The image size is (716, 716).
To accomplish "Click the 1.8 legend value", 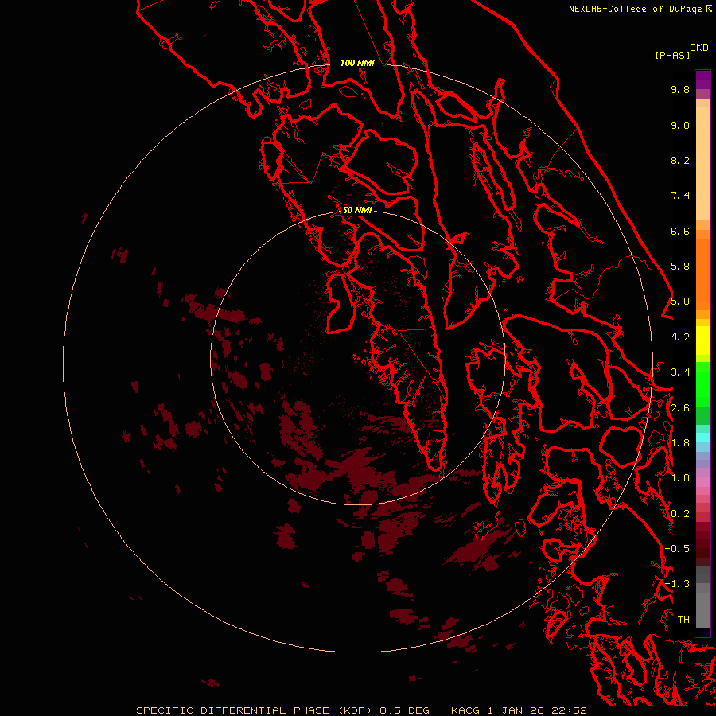I will click(x=680, y=443).
